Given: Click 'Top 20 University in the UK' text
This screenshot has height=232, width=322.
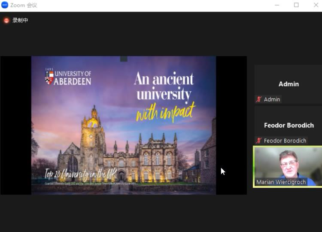Looking at the screenshot, I should pyautogui.click(x=80, y=174).
